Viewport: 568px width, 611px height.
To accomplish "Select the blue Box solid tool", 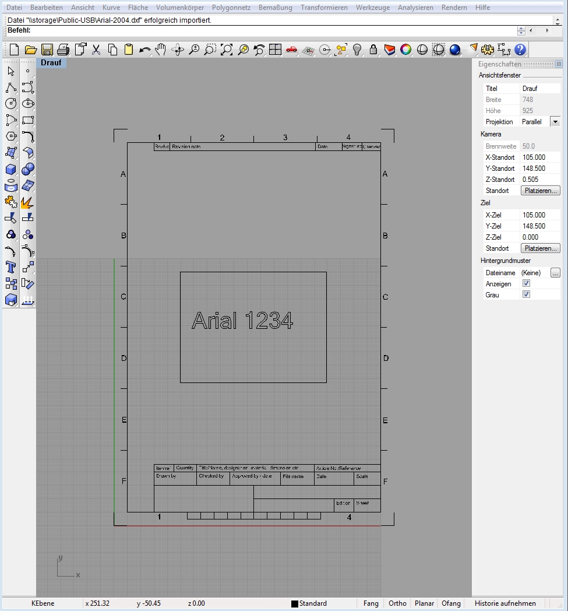I will pos(11,169).
